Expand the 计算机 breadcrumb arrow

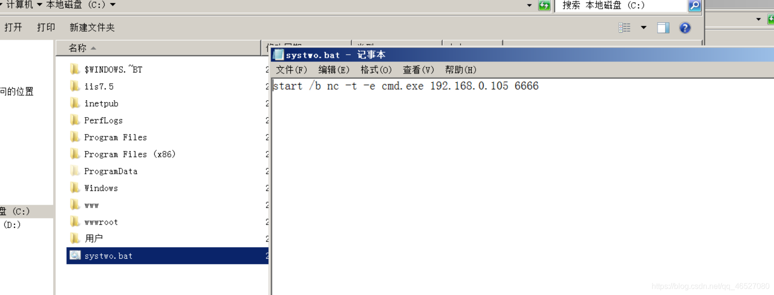39,5
